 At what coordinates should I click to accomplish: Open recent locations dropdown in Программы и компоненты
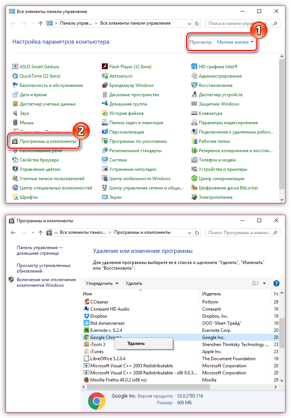33,233
